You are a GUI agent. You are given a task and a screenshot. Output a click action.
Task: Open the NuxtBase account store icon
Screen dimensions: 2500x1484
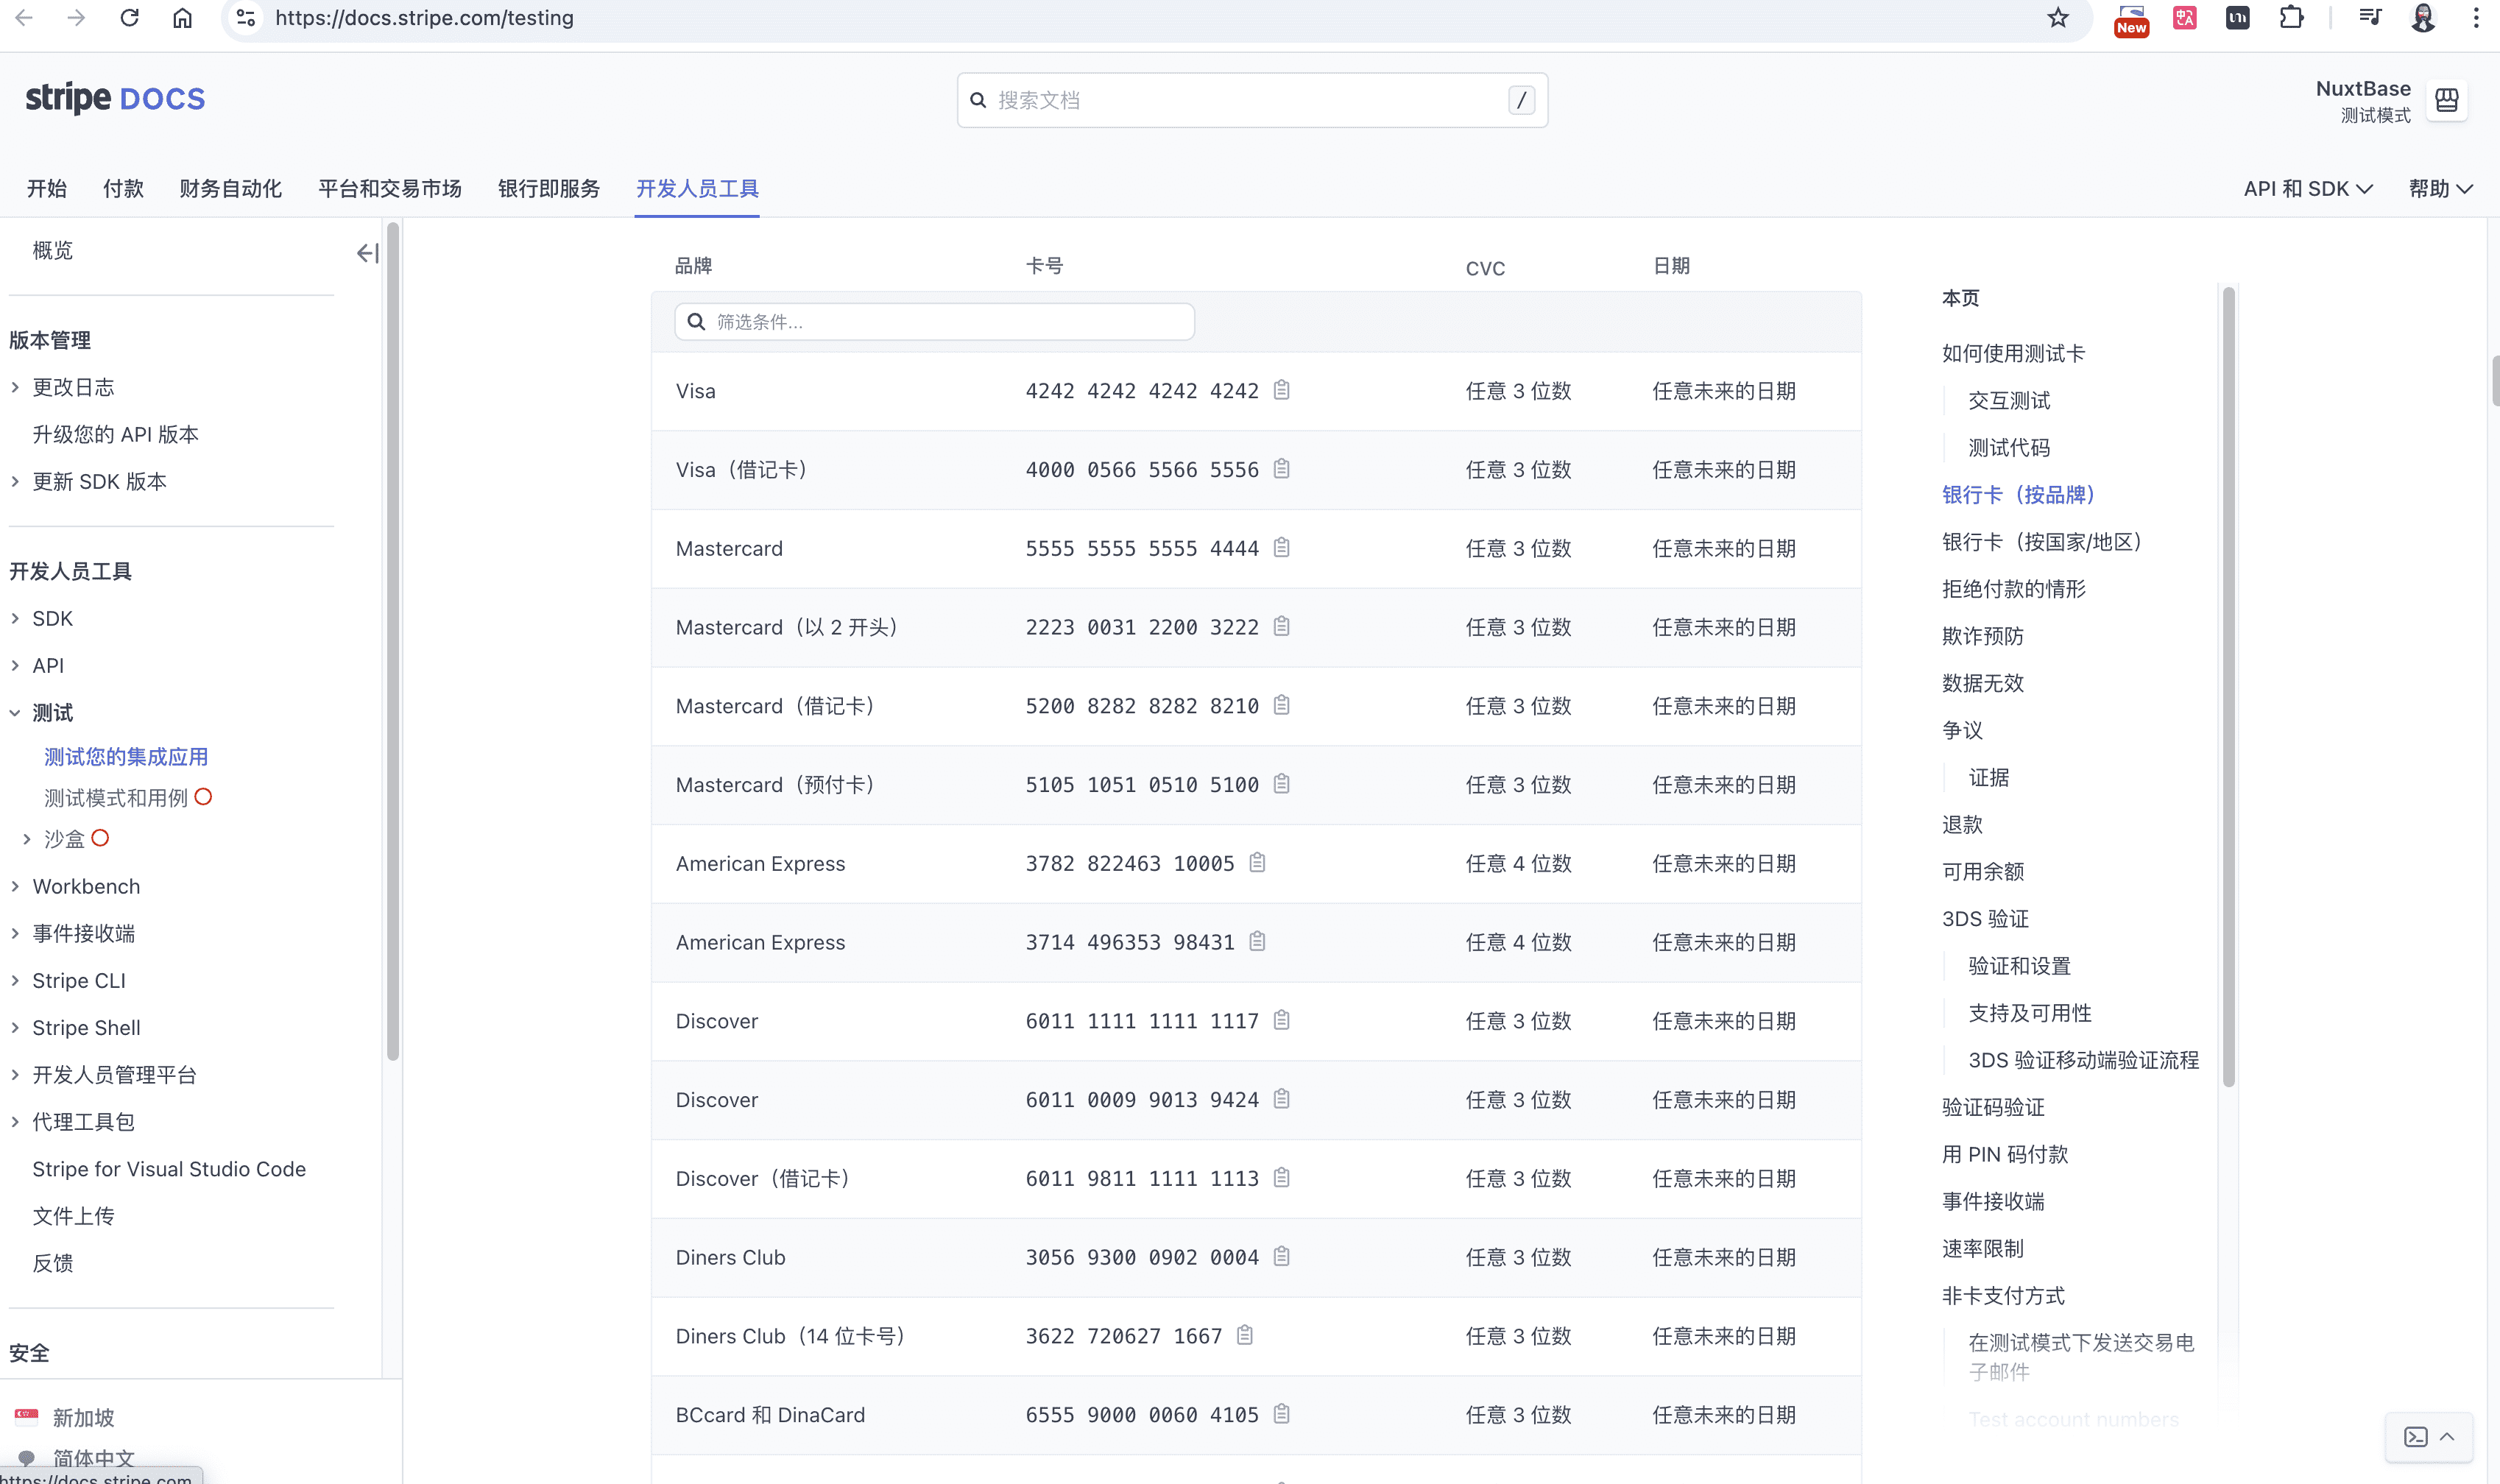coord(2447,100)
